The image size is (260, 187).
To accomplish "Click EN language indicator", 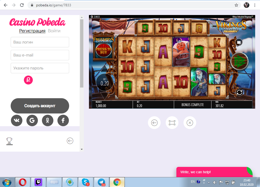I will click(x=193, y=182).
